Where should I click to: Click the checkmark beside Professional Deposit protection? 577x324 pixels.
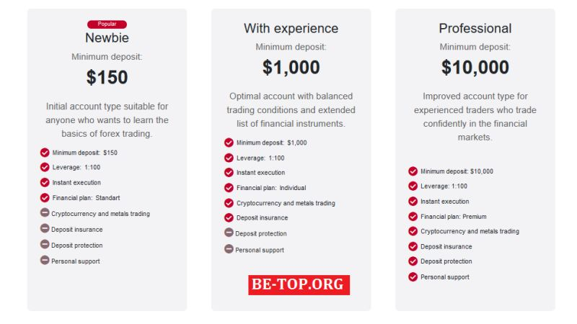pos(413,261)
